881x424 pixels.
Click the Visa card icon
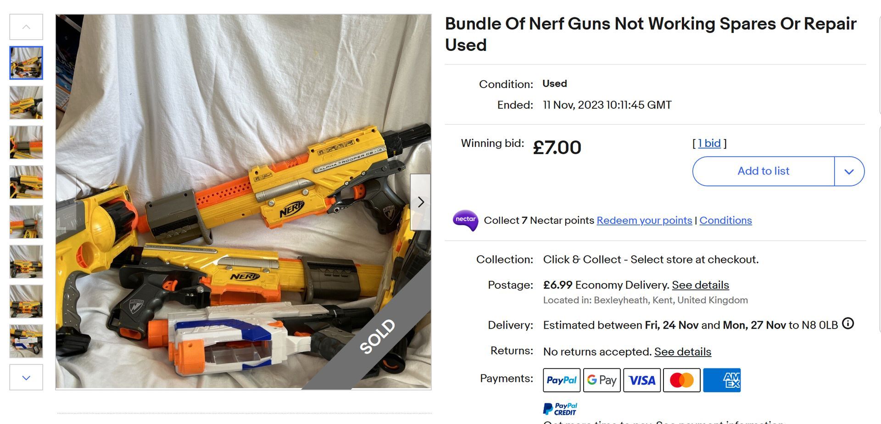tap(641, 380)
